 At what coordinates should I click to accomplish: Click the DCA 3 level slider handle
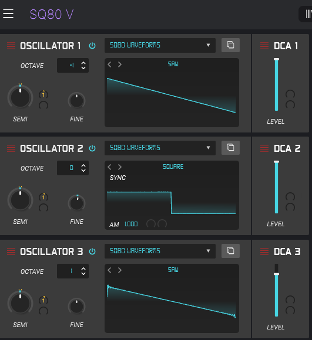(276, 274)
